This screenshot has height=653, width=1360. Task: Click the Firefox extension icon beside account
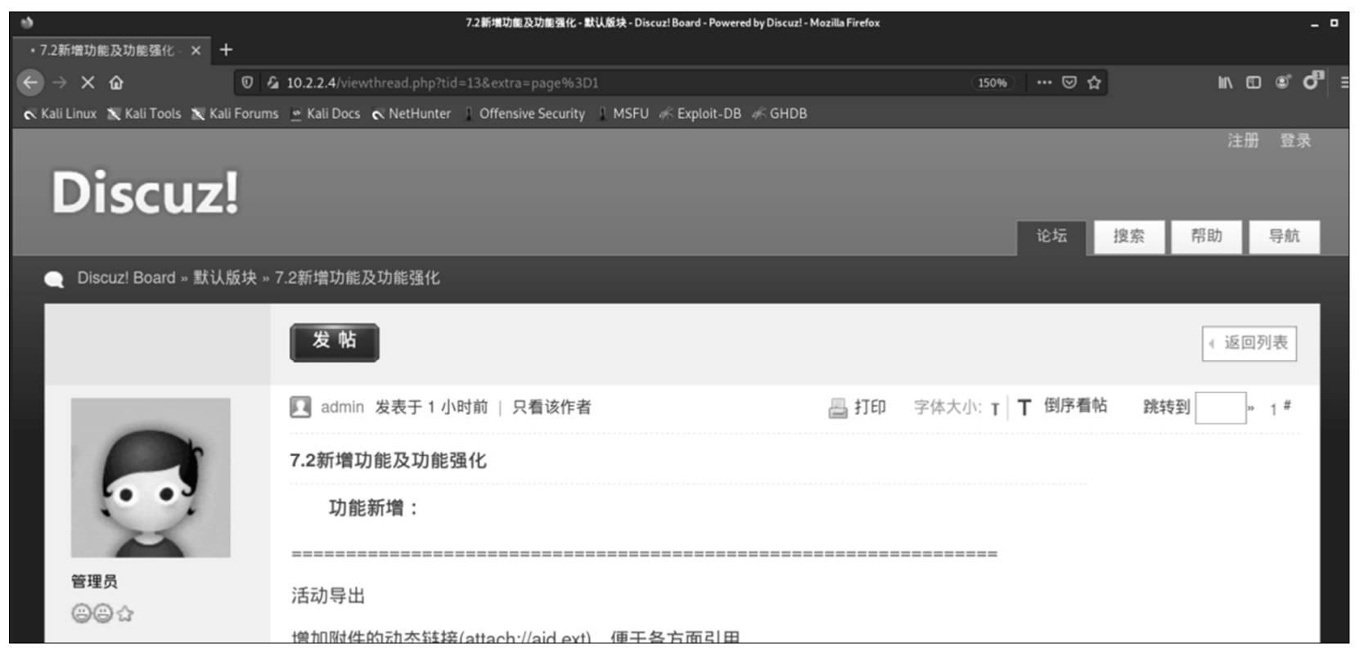click(1313, 80)
